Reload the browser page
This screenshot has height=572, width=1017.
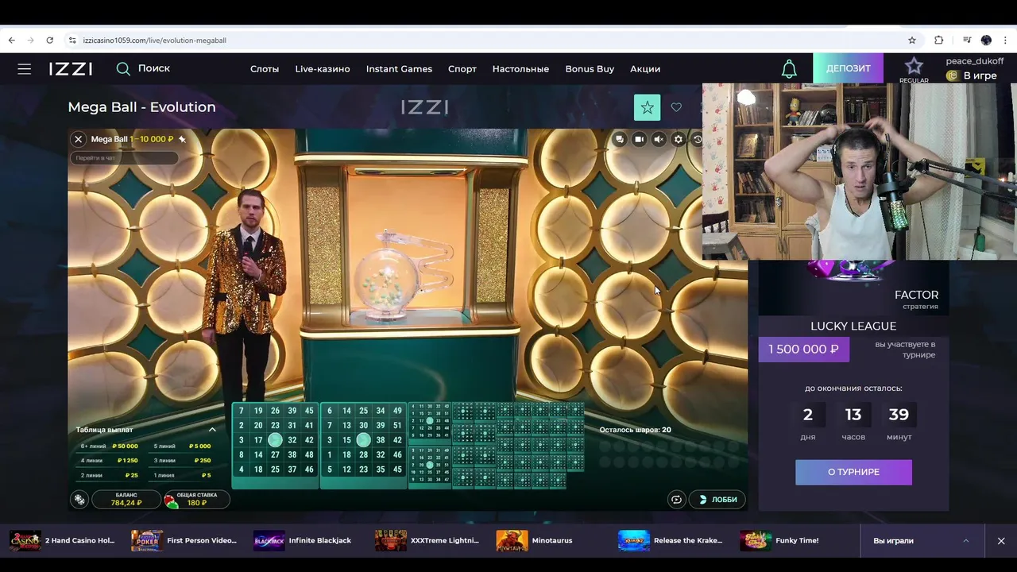click(x=49, y=40)
